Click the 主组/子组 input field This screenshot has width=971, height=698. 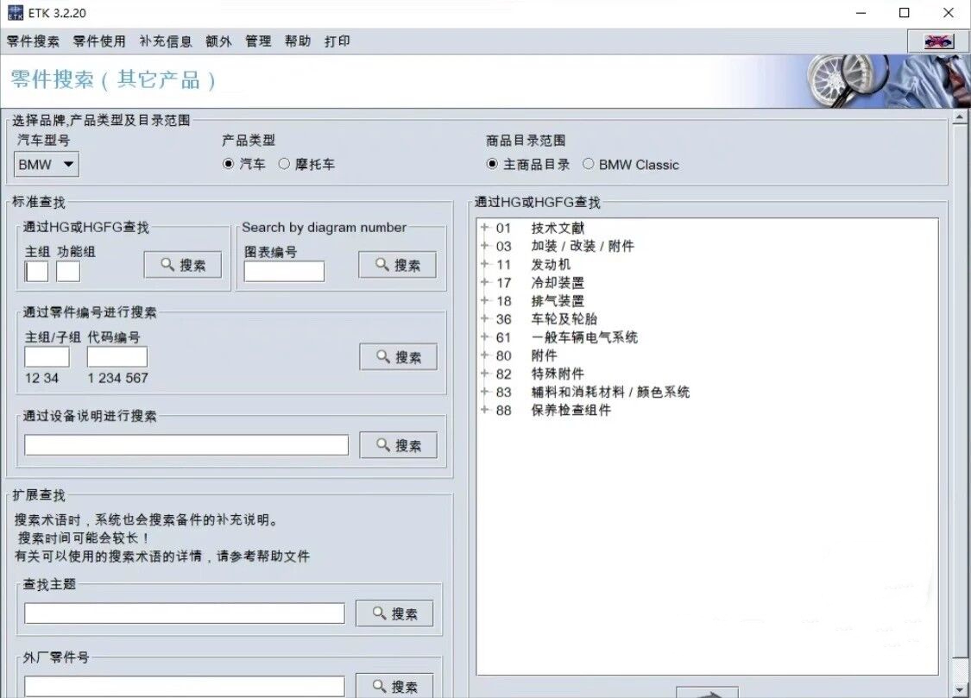coord(47,357)
